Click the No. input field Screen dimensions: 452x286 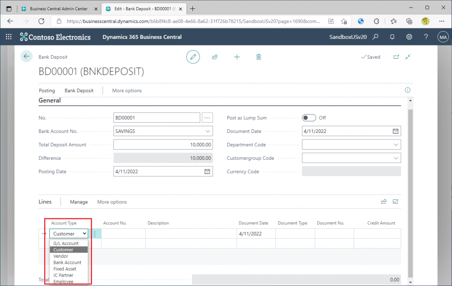click(157, 118)
